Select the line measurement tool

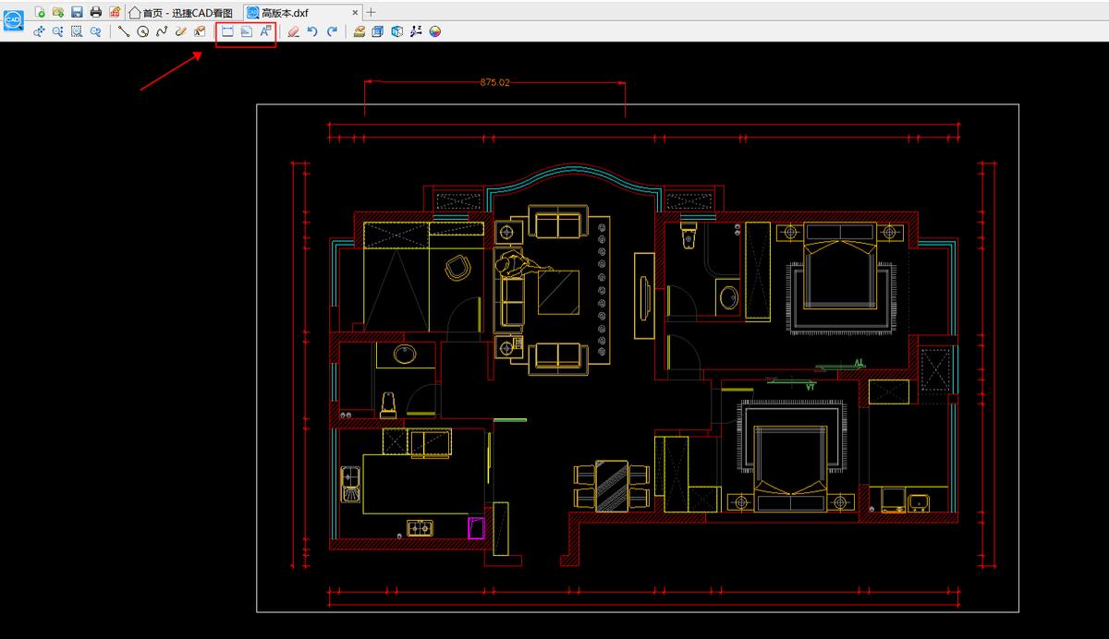point(124,31)
